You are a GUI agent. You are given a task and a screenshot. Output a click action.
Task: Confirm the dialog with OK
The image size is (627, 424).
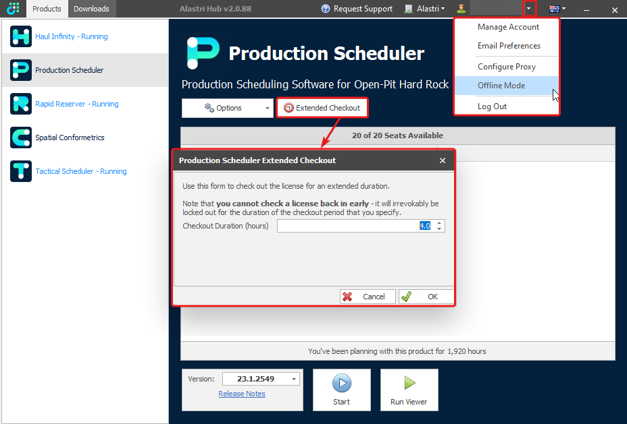[x=426, y=297]
